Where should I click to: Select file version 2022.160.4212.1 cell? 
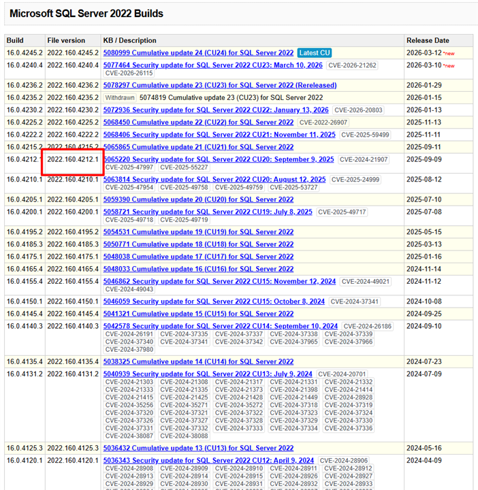74,160
